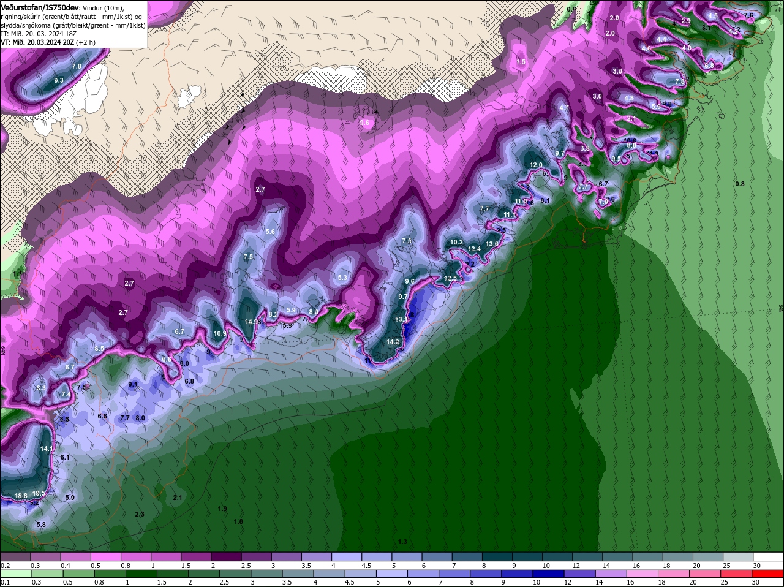Click the 7.4 value on the map
The height and width of the screenshot is (587, 784).
tap(66, 395)
